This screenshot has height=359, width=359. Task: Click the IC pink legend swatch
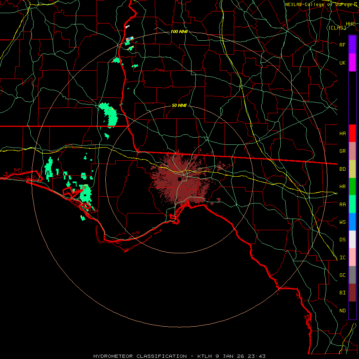[x=352, y=257]
